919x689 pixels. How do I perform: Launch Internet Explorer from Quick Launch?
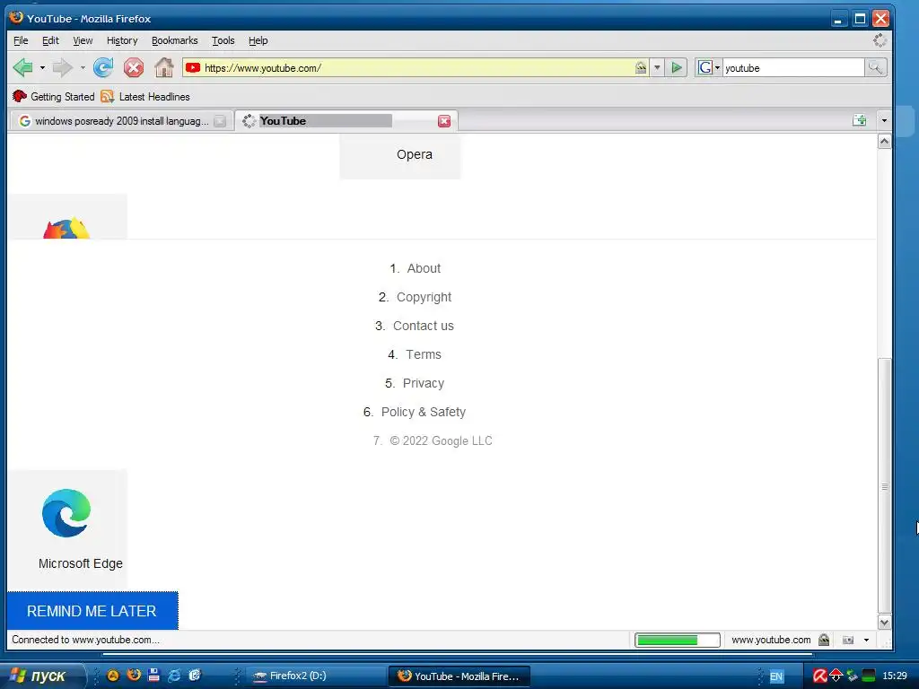(x=174, y=675)
